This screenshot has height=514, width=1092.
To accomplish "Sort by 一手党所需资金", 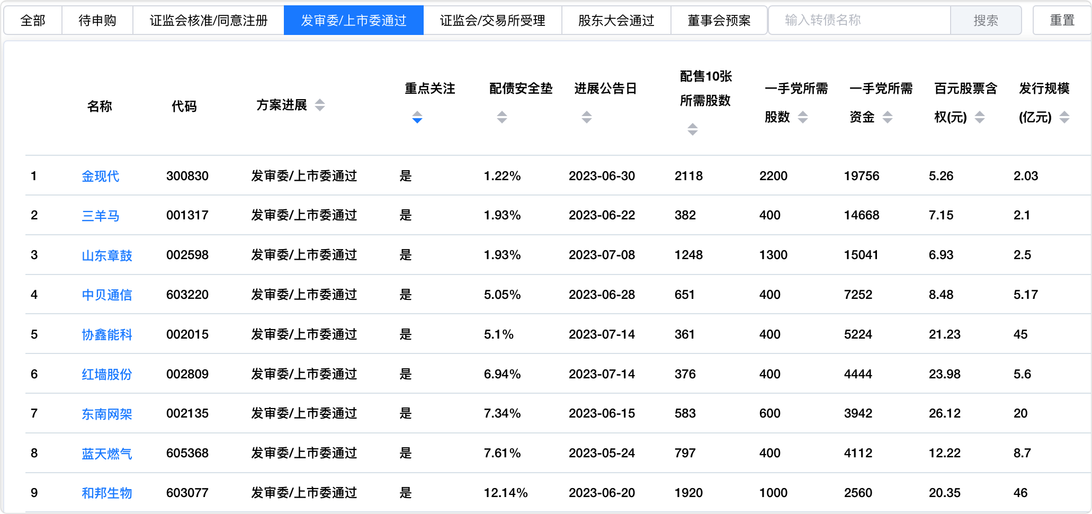I will pyautogui.click(x=887, y=117).
